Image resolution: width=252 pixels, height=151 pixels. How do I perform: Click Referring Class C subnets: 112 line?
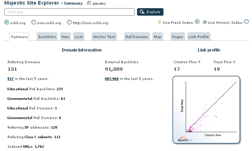coord(34,137)
